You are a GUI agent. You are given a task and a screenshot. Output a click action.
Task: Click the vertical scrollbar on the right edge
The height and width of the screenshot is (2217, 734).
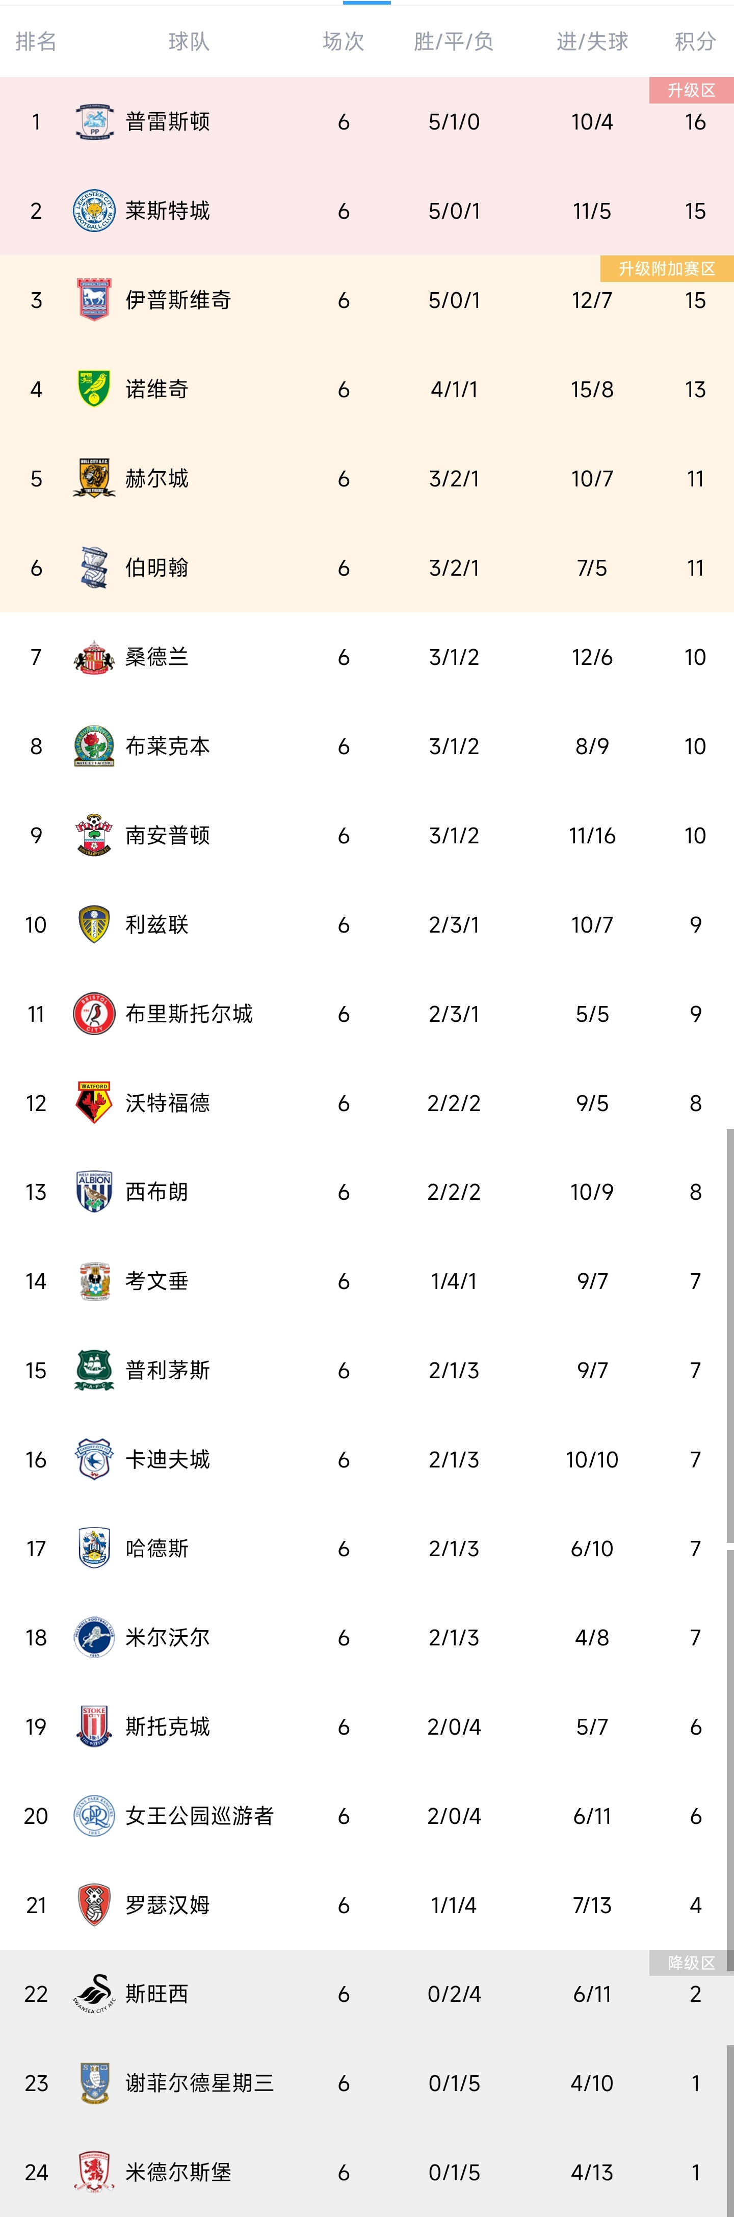(x=730, y=1334)
